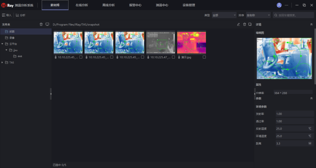This screenshot has width=316, height=168.
Task: Select the 录像 folder in sidebar
Action: coord(12,38)
